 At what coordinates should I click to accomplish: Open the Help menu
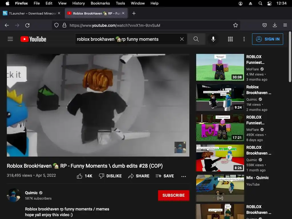[x=154, y=3]
